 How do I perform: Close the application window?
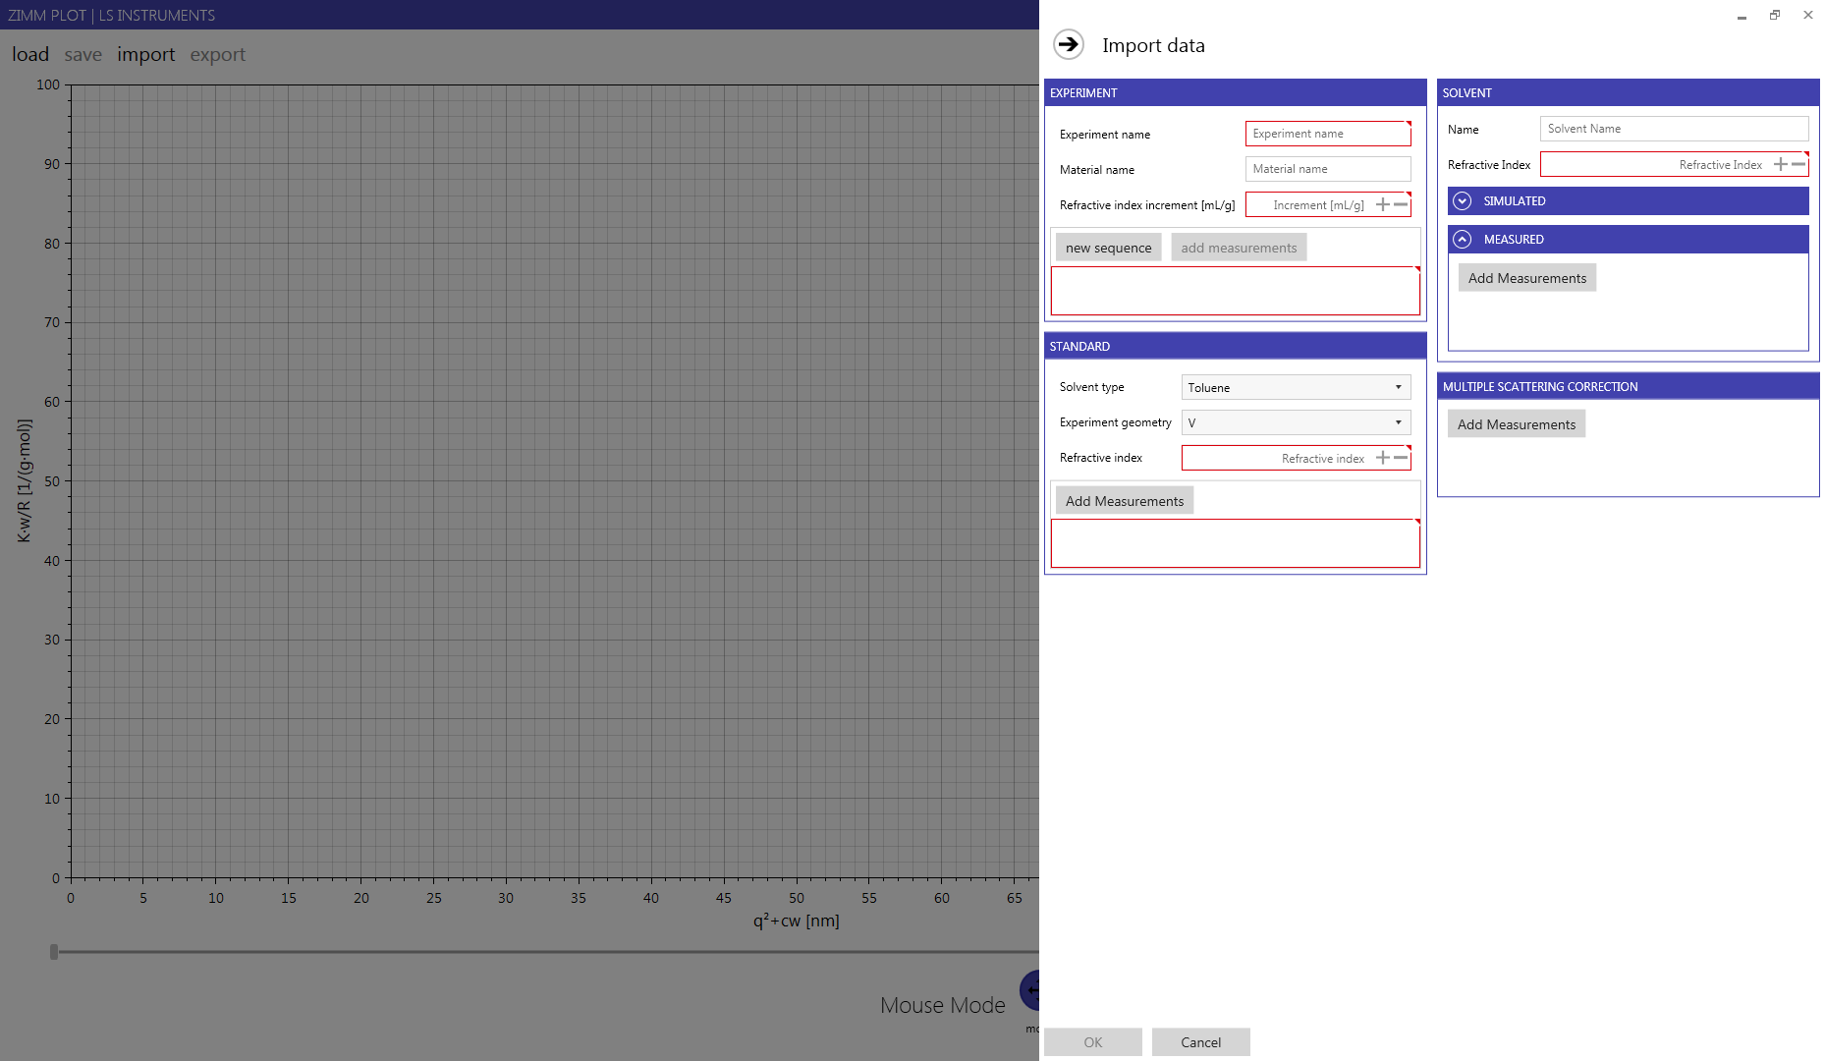pos(1808,15)
